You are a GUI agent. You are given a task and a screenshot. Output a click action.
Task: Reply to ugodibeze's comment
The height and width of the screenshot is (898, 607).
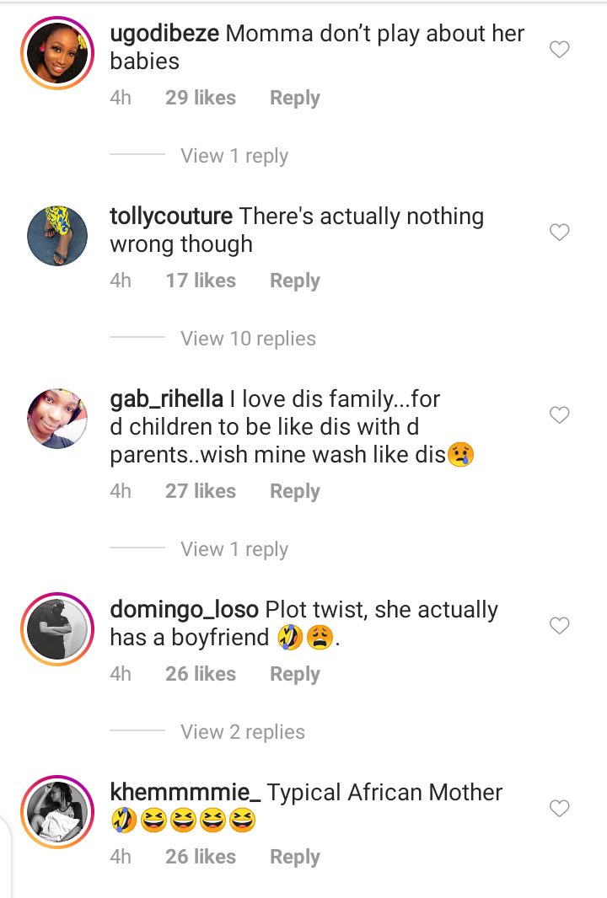(x=294, y=98)
